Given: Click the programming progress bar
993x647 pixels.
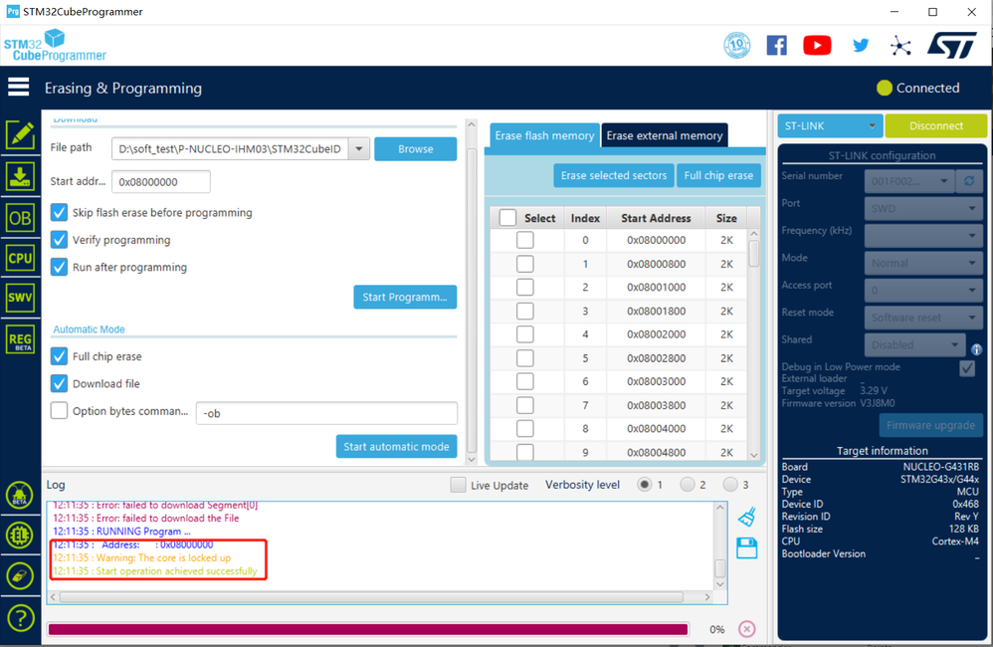Looking at the screenshot, I should [368, 629].
